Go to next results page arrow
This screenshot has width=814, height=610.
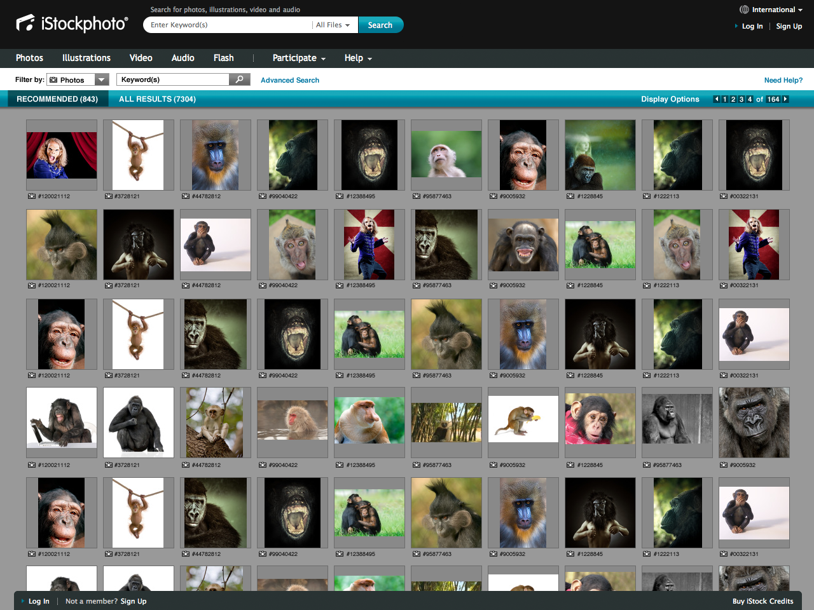[785, 99]
